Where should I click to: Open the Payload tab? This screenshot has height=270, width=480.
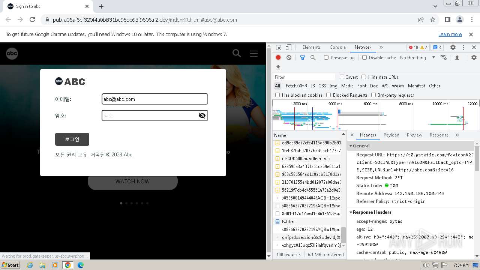pyautogui.click(x=391, y=135)
